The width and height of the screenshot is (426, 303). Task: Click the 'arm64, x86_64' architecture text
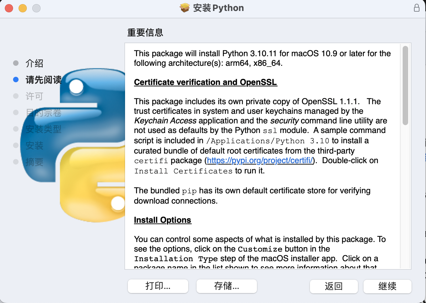[x=254, y=63]
